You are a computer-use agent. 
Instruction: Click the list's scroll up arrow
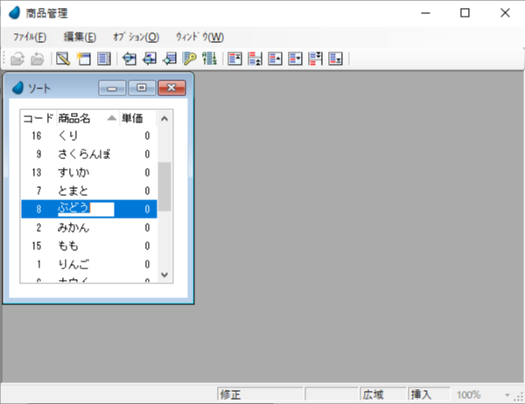(x=164, y=118)
